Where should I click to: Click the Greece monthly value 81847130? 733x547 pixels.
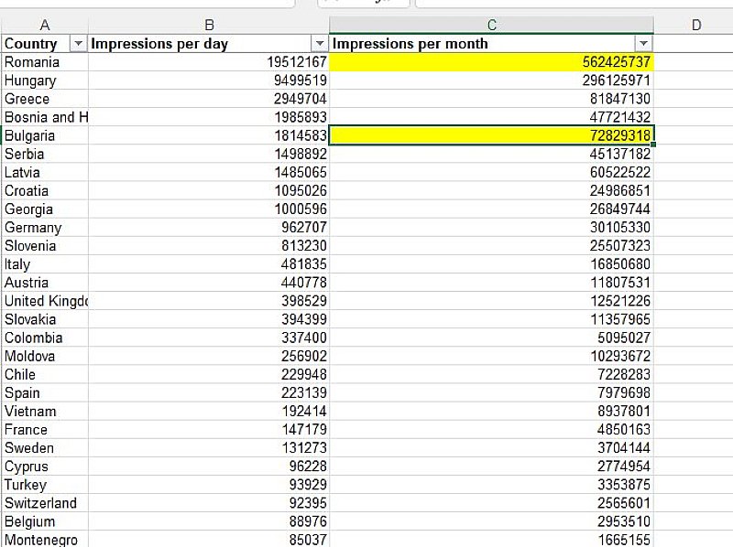tap(491, 99)
